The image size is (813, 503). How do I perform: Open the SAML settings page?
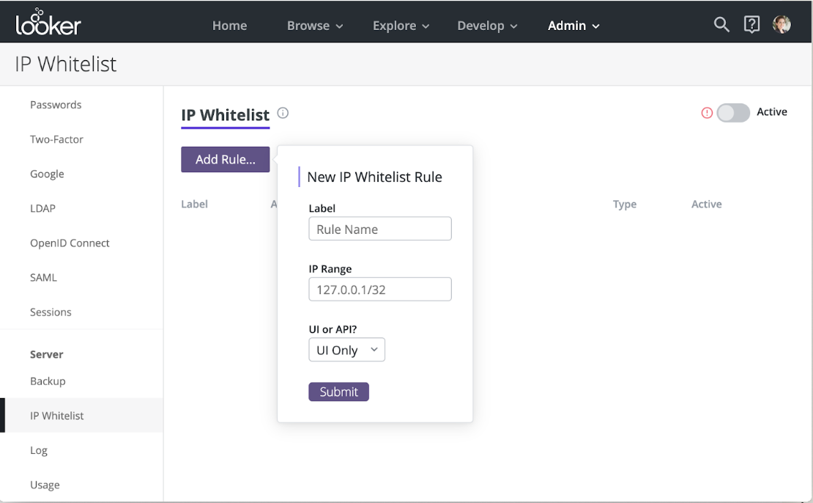click(x=43, y=277)
